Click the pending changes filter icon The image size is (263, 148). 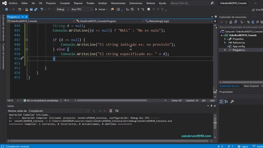(x=242, y=22)
